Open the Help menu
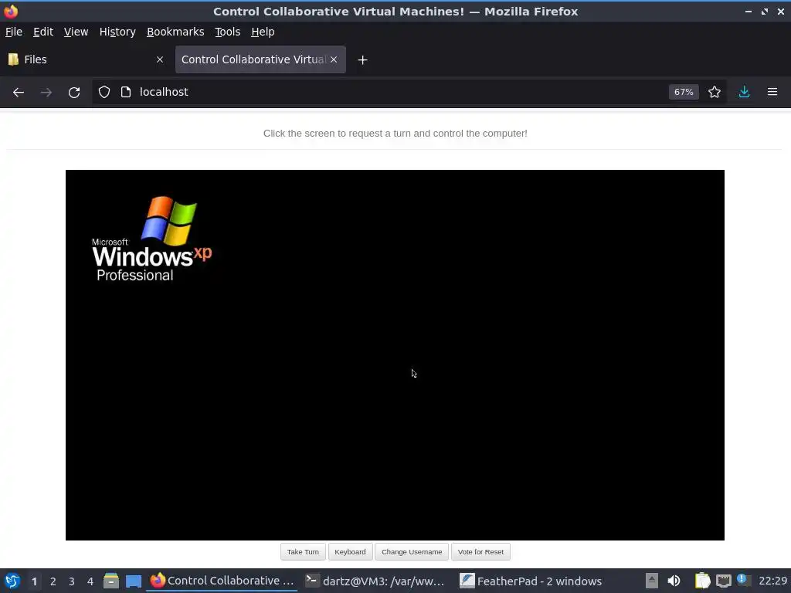791x593 pixels. click(x=263, y=32)
